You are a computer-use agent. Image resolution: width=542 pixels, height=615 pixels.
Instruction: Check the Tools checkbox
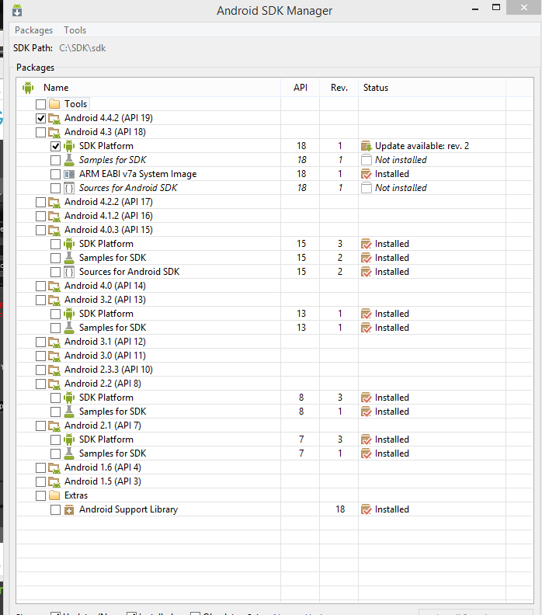point(41,104)
